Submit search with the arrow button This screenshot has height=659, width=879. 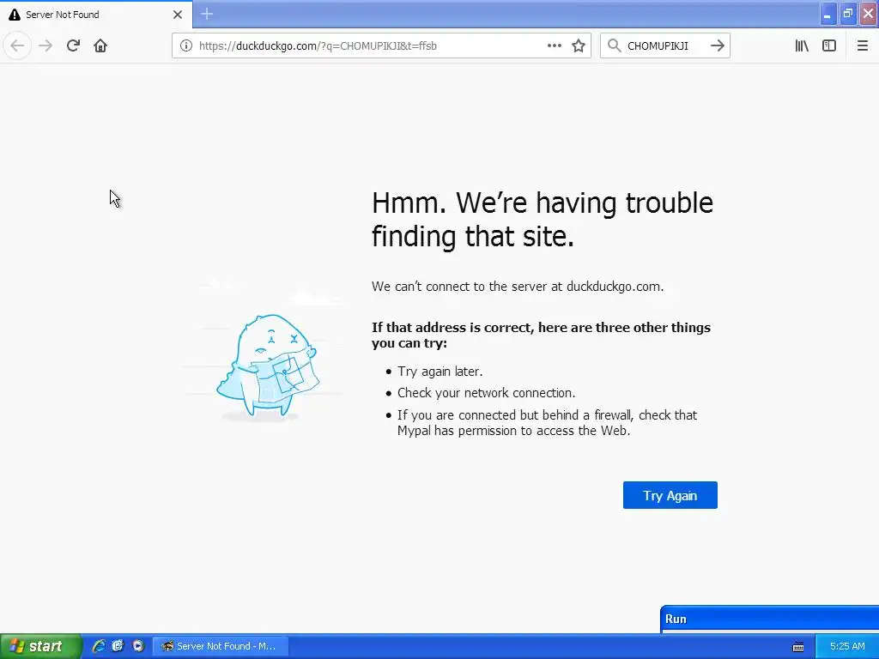(718, 46)
